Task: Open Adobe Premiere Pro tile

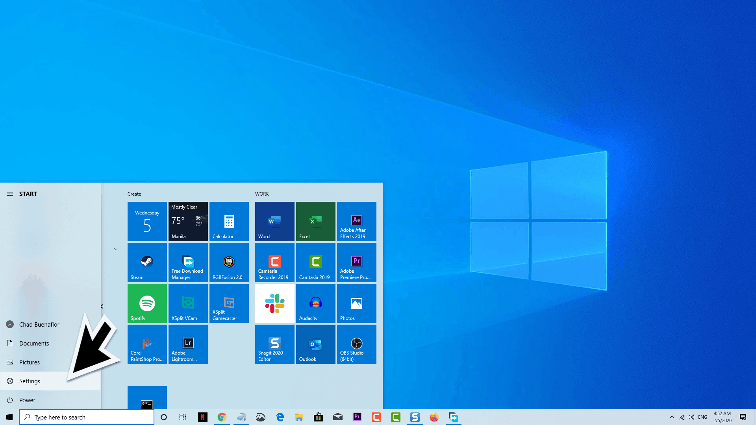Action: pyautogui.click(x=356, y=262)
